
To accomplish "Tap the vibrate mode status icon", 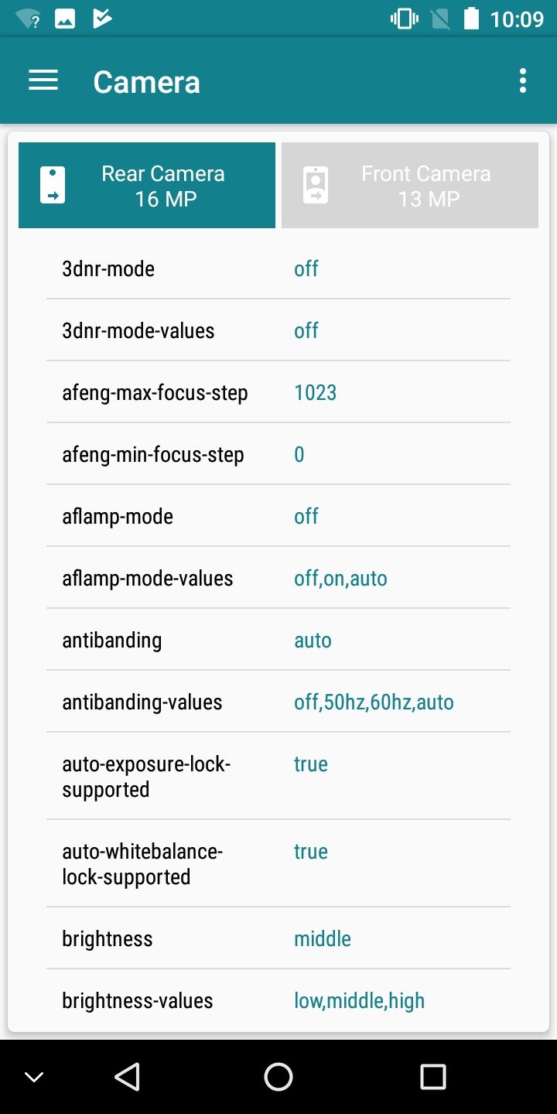I will (x=404, y=19).
